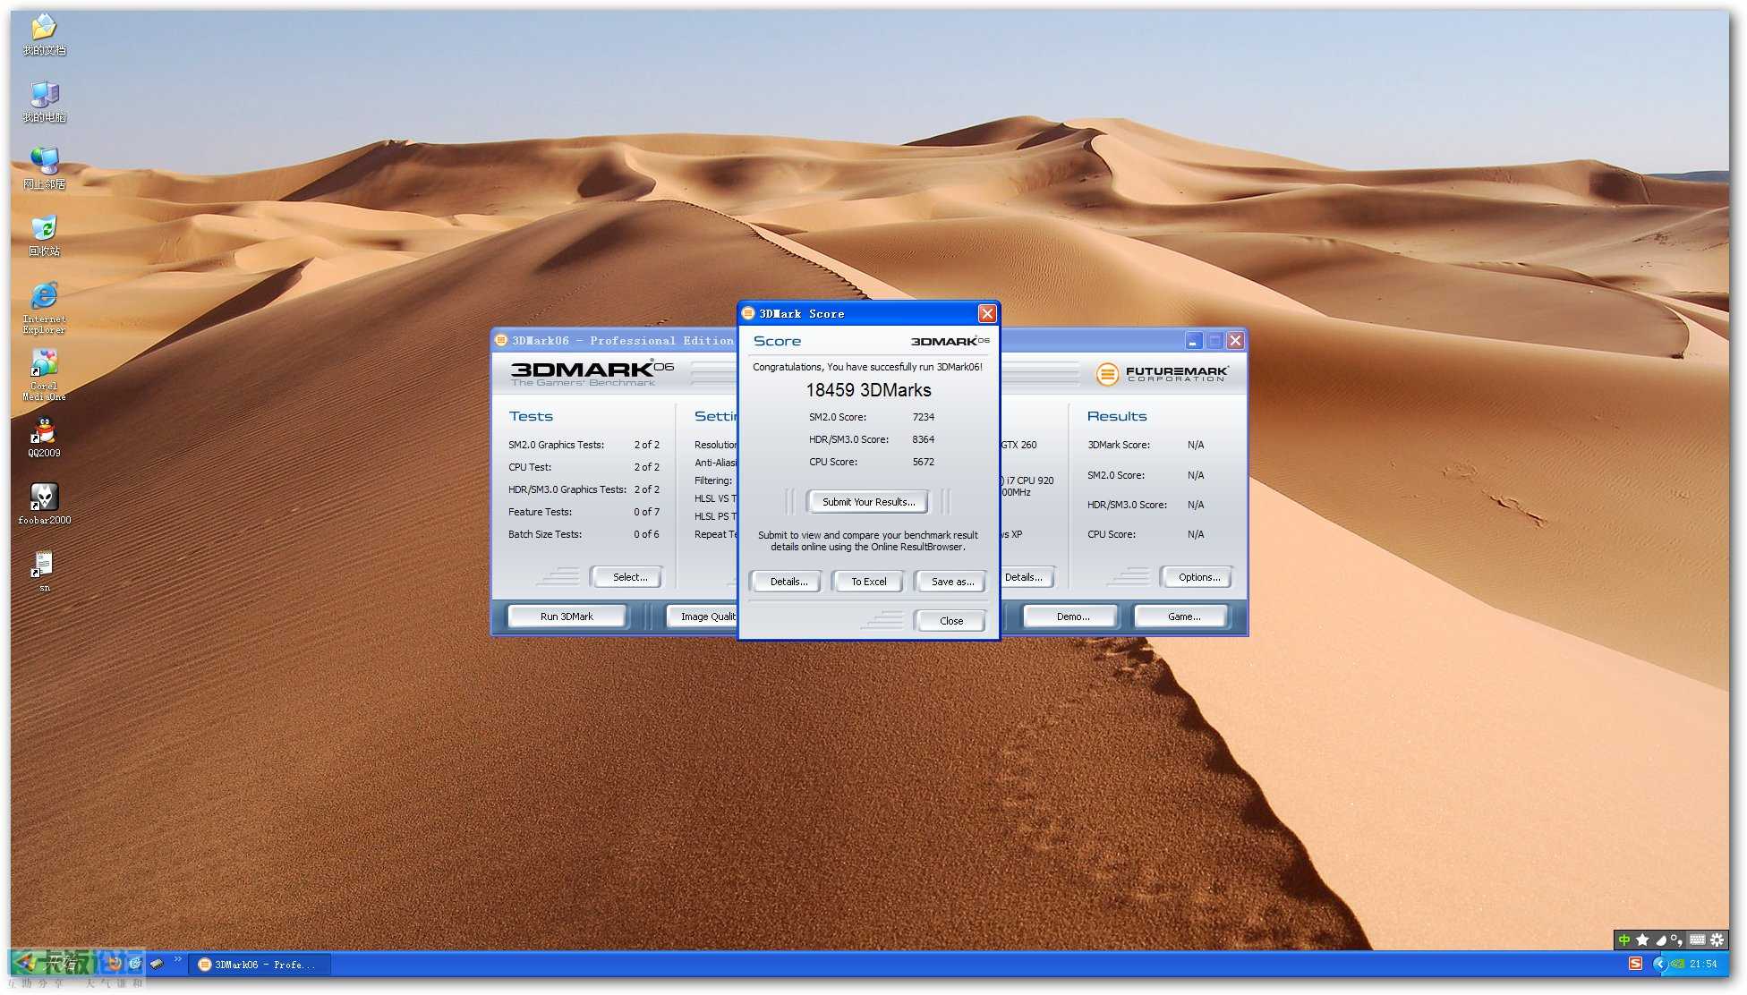Select 3DMark06 taskbar window button
The width and height of the screenshot is (1747, 995).
click(x=261, y=965)
